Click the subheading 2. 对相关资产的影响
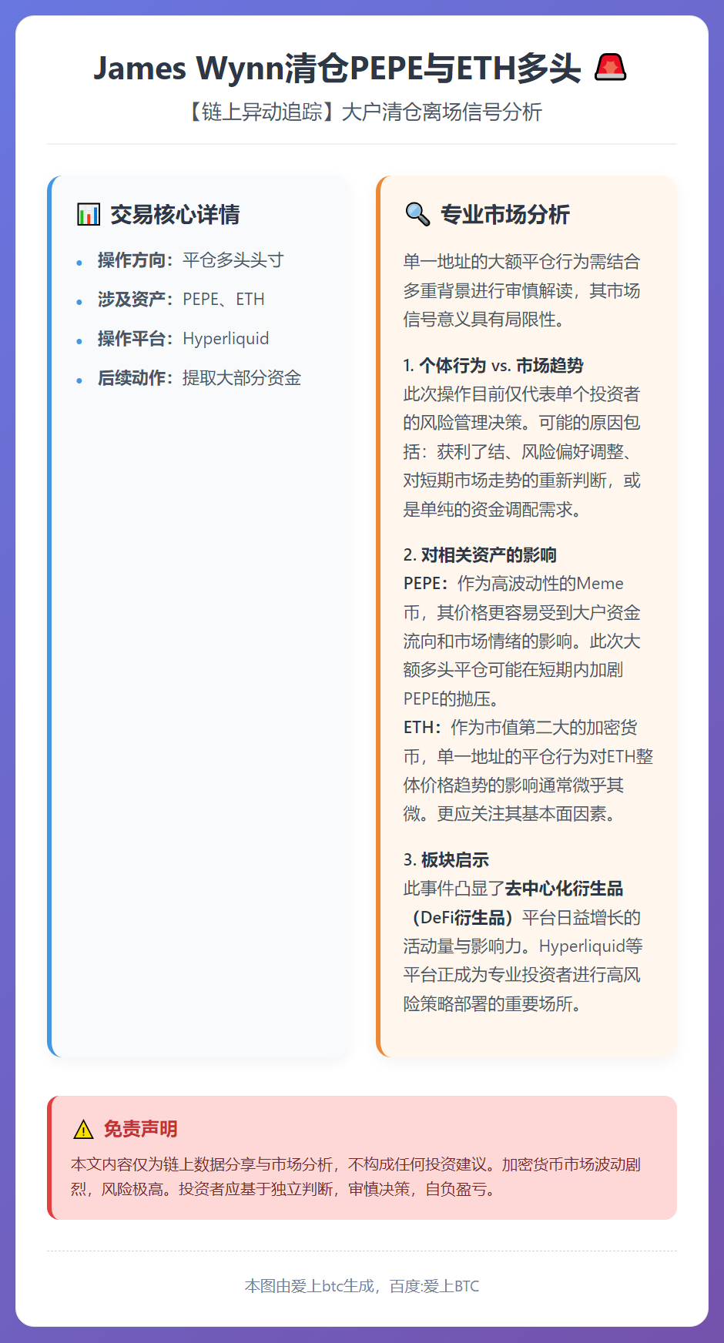 click(479, 554)
